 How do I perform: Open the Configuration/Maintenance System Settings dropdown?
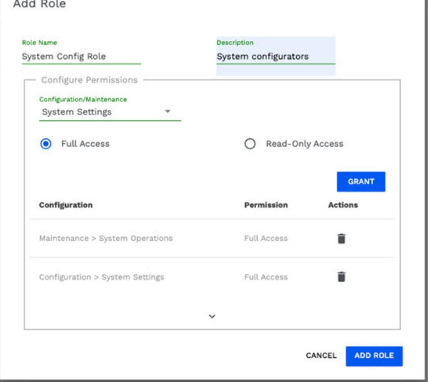pyautogui.click(x=110, y=112)
